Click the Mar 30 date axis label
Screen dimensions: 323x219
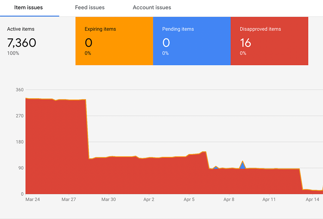tap(109, 199)
